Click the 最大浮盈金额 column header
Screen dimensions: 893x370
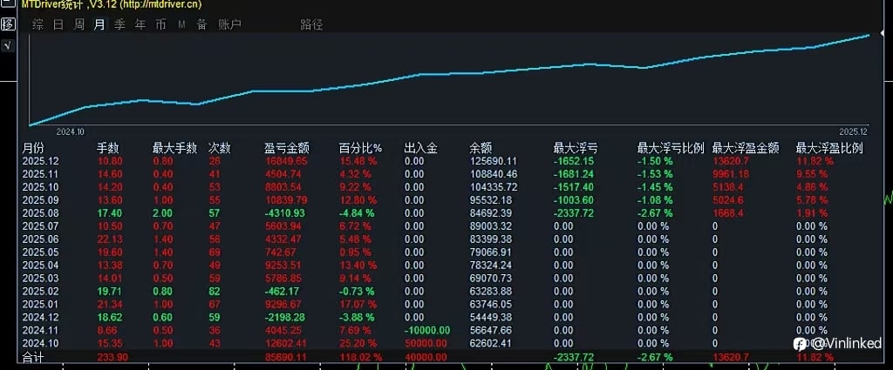tap(746, 148)
